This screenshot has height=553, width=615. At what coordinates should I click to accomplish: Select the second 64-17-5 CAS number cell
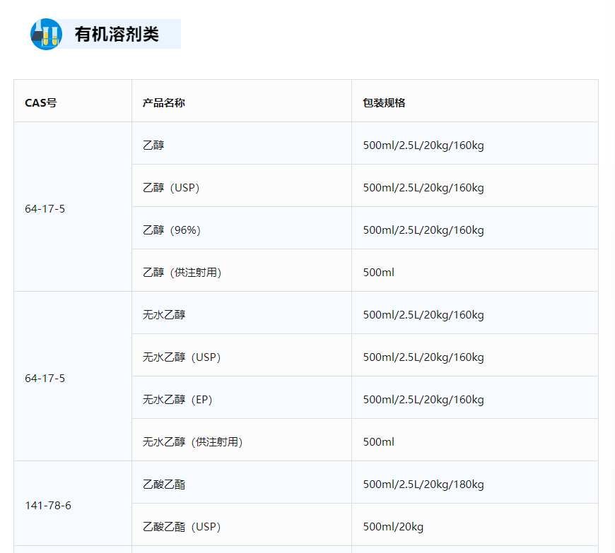(x=45, y=379)
